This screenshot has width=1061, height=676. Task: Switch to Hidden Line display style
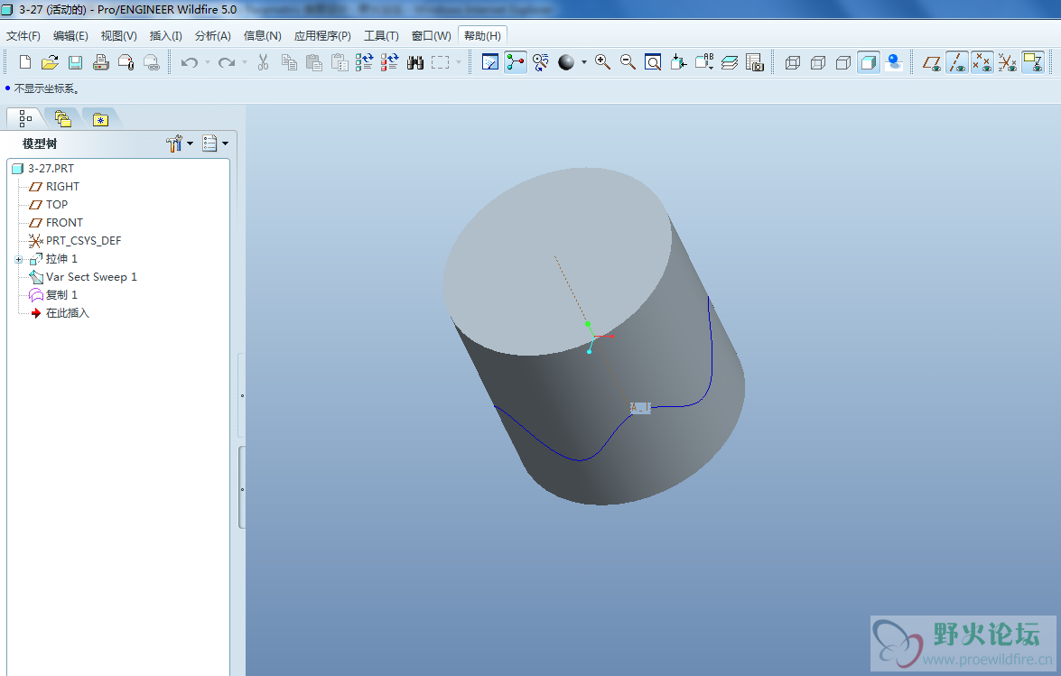click(x=818, y=63)
